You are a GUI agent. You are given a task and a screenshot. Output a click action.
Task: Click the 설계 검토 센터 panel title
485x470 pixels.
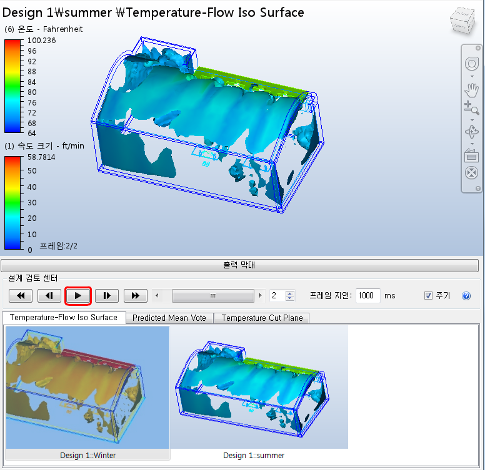click(32, 278)
